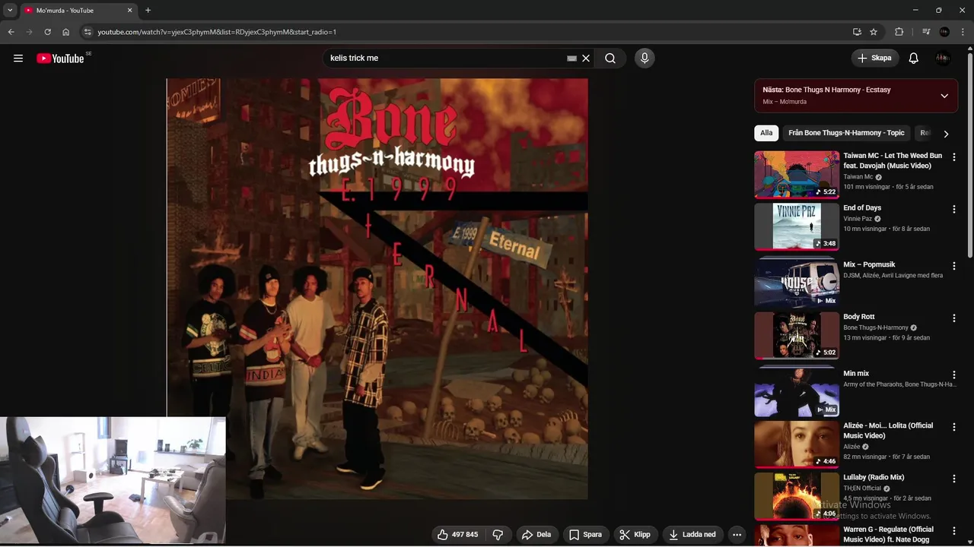
Task: Open options for End of Days video
Action: 954,209
